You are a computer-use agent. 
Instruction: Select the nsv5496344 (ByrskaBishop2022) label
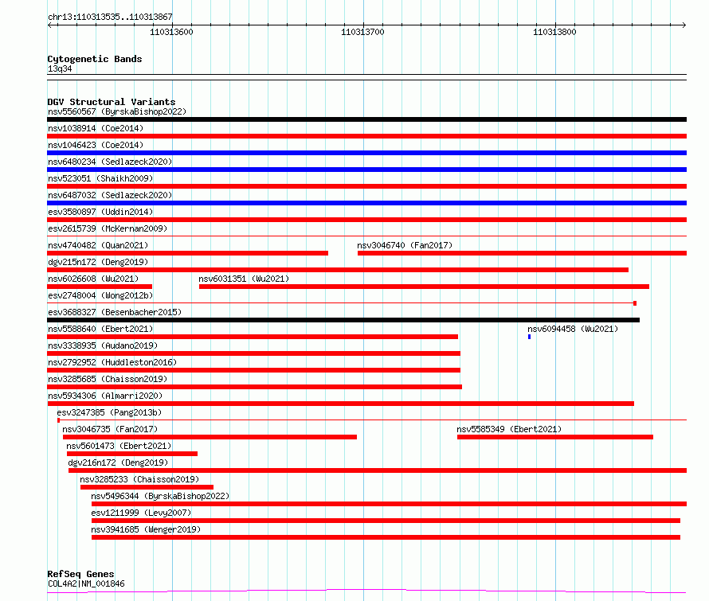(160, 496)
